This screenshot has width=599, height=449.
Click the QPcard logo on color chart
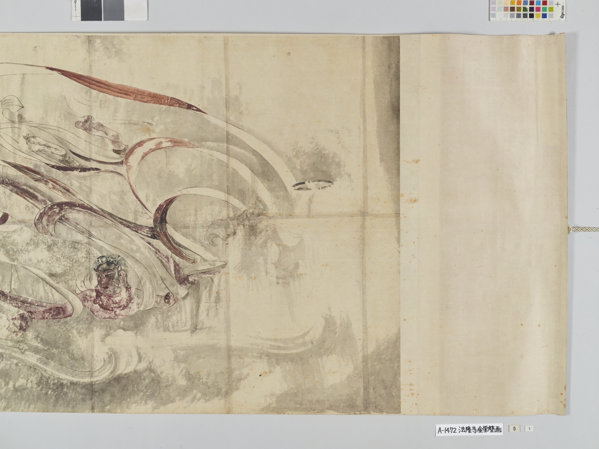[562, 12]
